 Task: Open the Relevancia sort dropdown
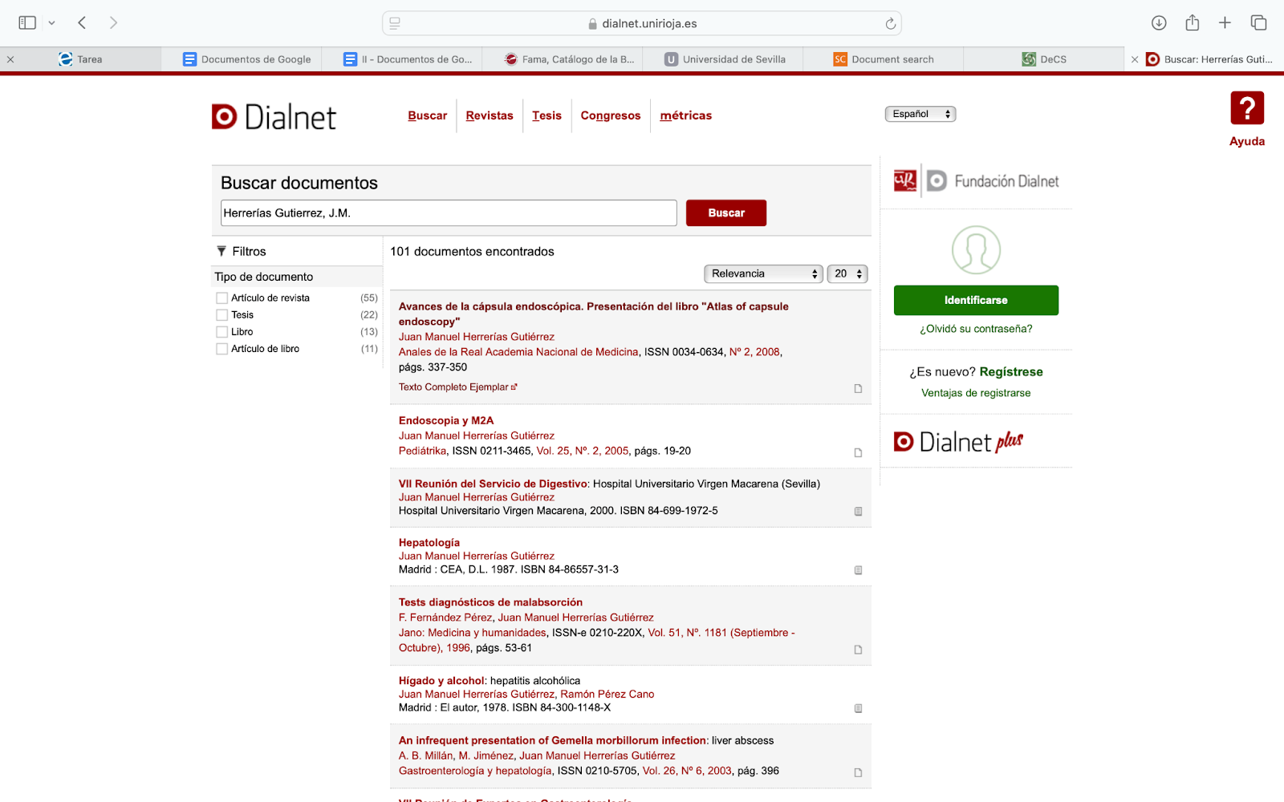click(764, 273)
